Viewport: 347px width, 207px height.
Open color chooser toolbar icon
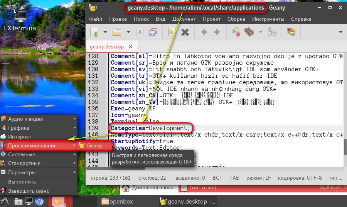[x=291, y=32]
